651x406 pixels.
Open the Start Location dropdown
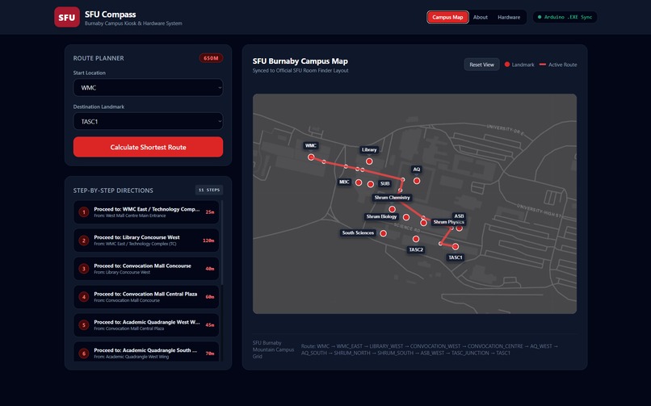(149, 87)
